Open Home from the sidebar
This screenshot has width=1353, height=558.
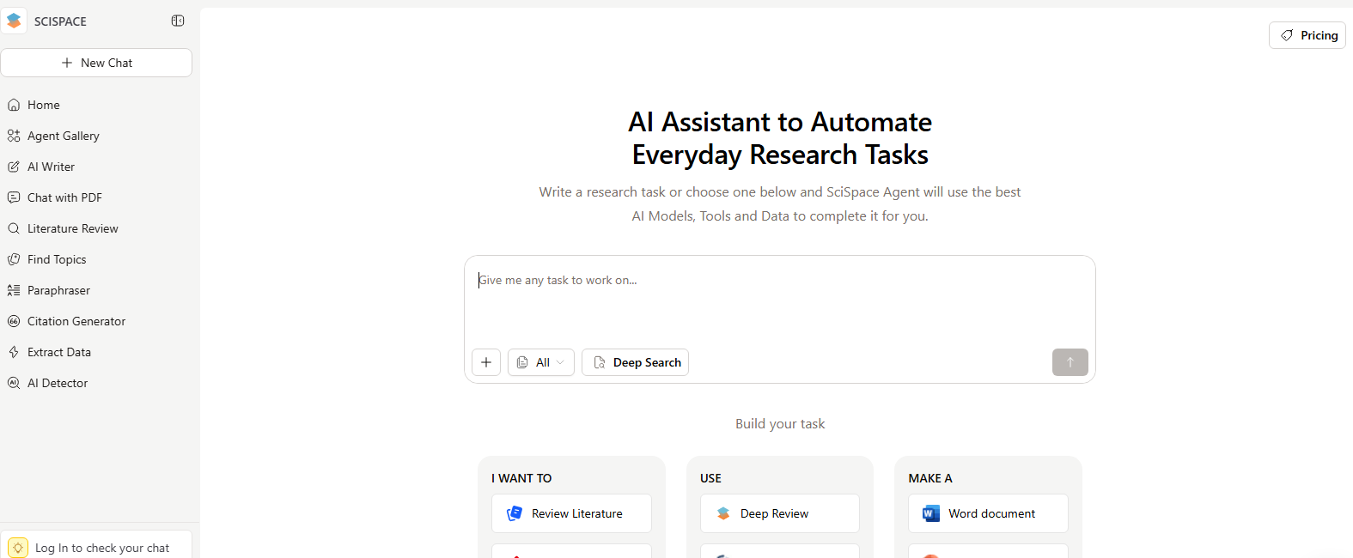(x=43, y=105)
